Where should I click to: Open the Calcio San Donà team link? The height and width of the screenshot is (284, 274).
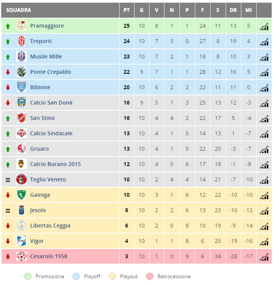[51, 103]
